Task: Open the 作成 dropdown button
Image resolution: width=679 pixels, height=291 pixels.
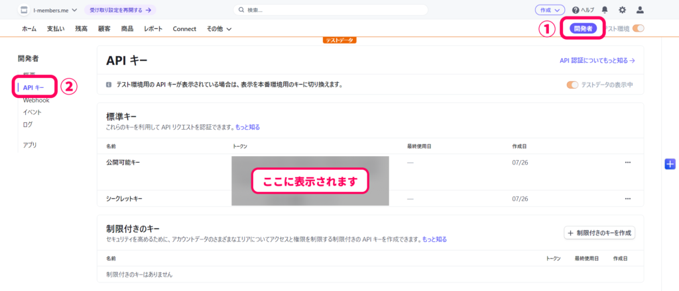Action: [x=550, y=10]
